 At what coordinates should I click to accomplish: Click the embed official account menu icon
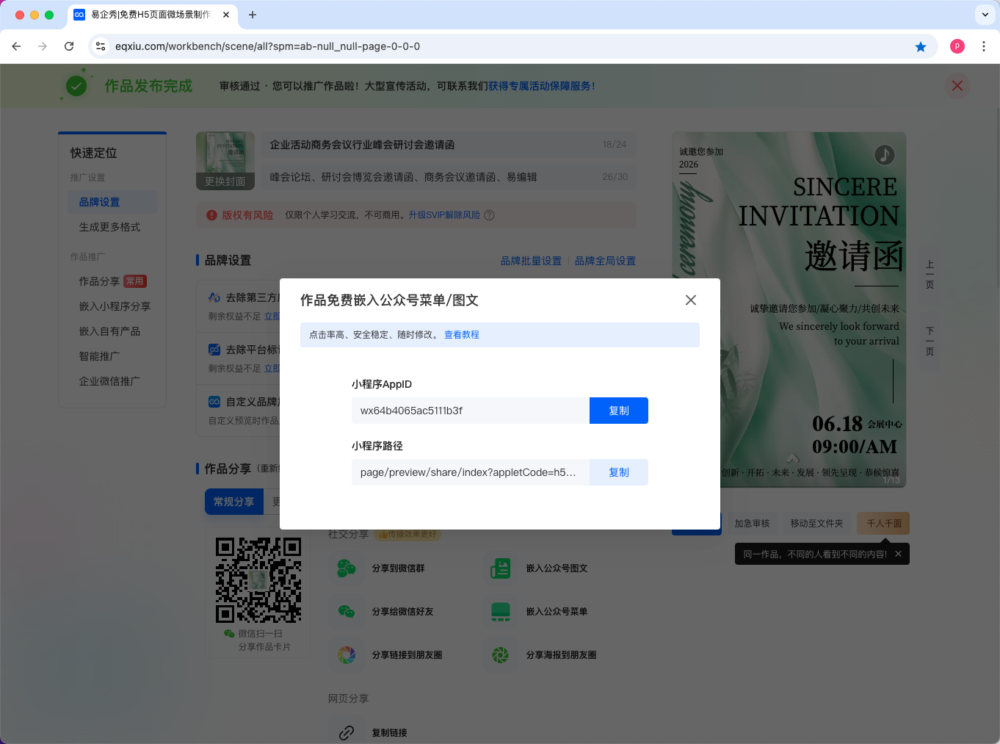click(x=501, y=611)
